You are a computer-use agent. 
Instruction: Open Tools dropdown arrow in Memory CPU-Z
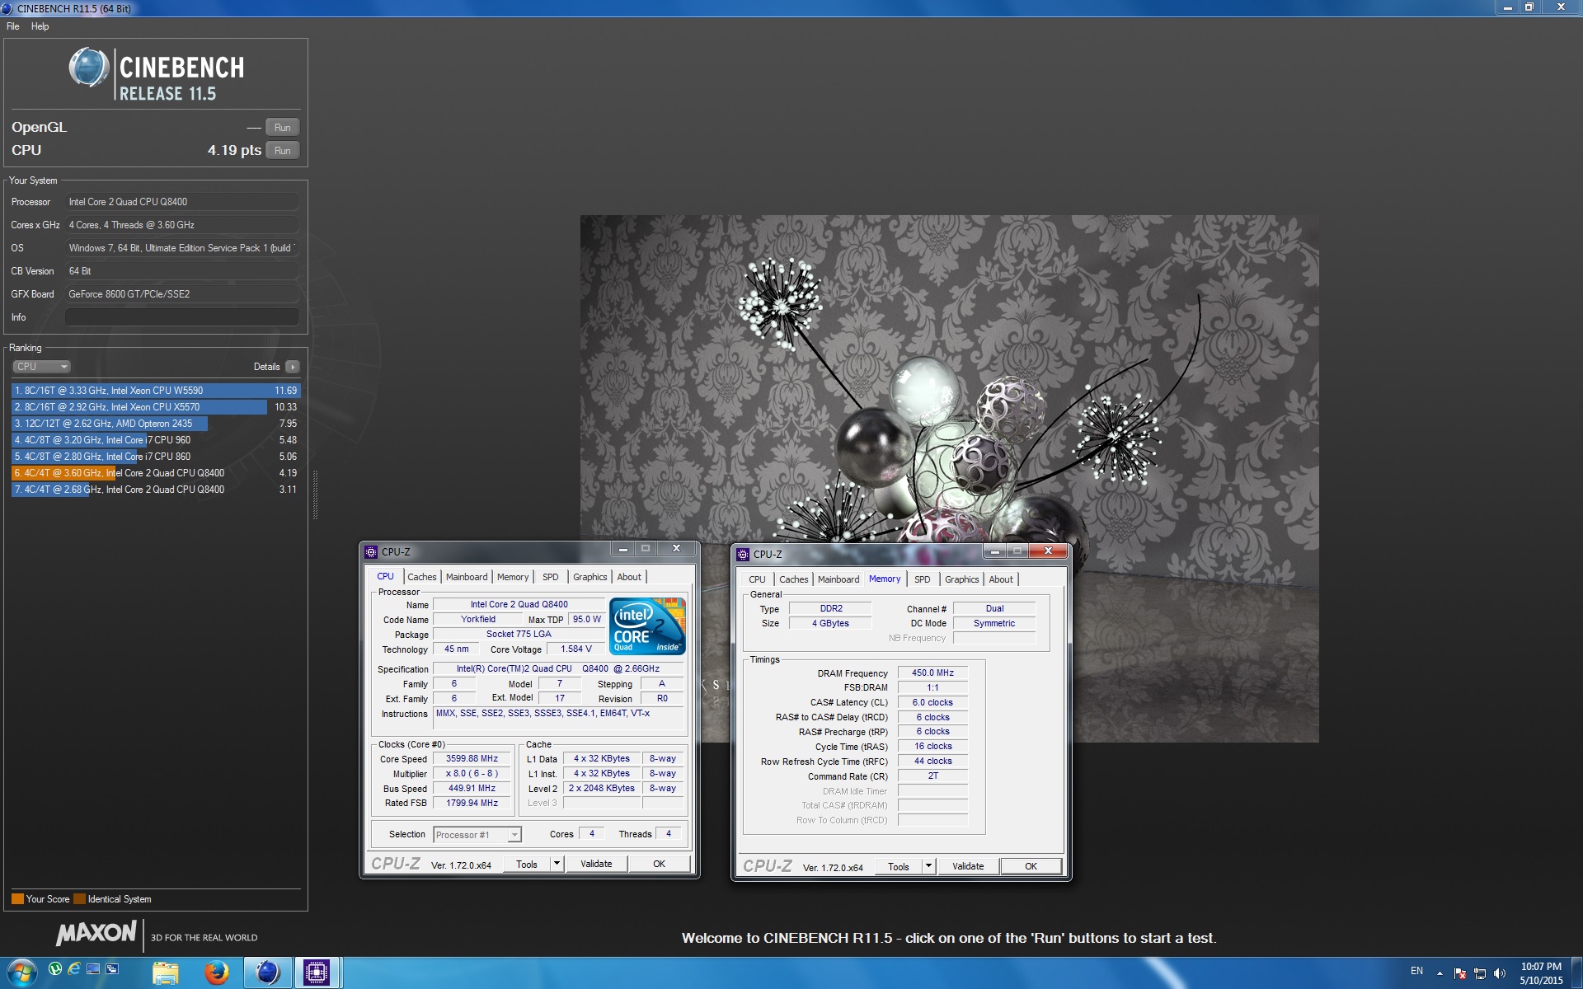click(x=929, y=866)
